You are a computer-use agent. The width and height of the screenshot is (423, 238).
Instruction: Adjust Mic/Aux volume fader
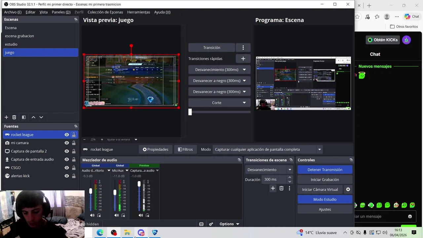pyautogui.click(x=115, y=192)
